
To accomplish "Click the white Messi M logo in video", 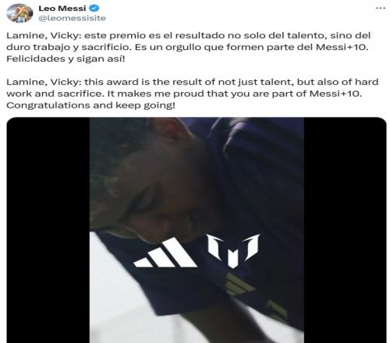I will pyautogui.click(x=233, y=250).
